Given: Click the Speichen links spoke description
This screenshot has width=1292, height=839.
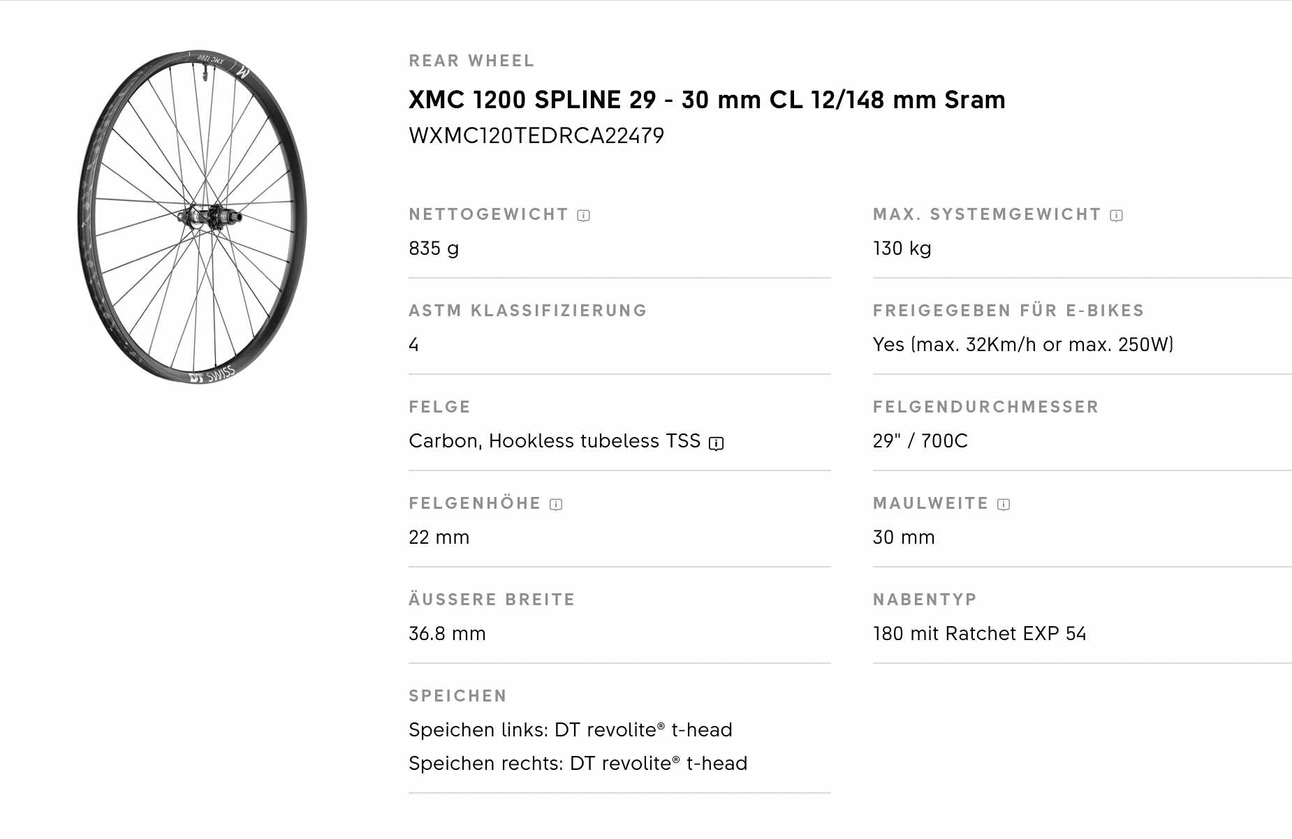Looking at the screenshot, I should (x=570, y=730).
